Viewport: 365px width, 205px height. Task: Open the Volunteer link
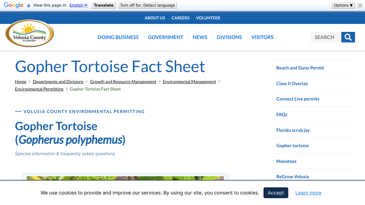pyautogui.click(x=208, y=18)
